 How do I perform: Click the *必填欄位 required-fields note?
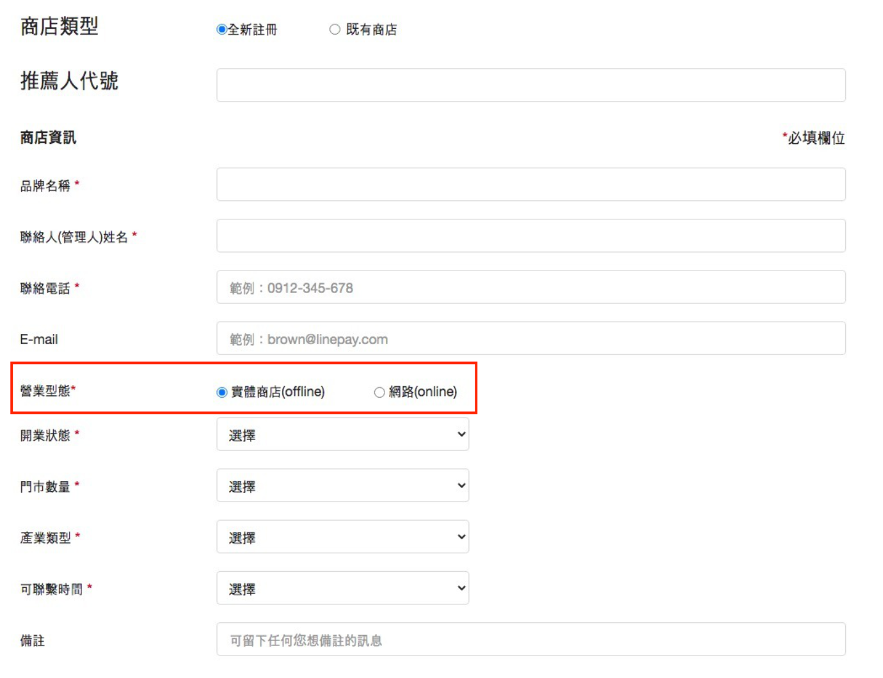click(x=813, y=138)
